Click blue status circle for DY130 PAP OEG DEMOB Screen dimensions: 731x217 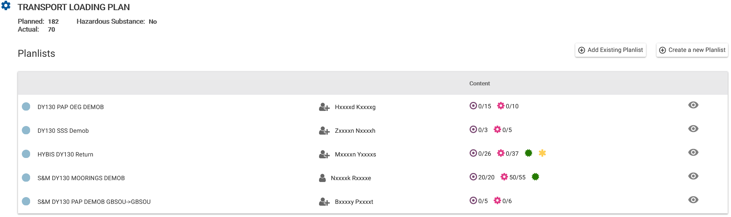click(x=26, y=106)
